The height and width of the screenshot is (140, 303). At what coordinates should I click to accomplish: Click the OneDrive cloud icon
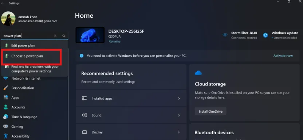[x=198, y=73]
